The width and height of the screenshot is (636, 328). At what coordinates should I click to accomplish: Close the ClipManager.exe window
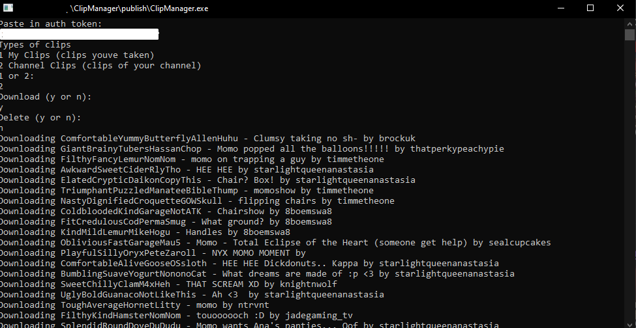(x=620, y=8)
